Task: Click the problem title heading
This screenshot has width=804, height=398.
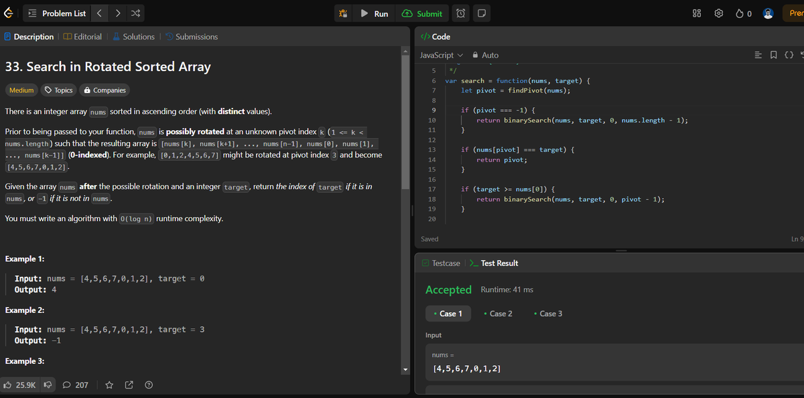Action: coord(108,66)
